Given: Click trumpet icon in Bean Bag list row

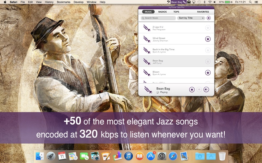Looking at the screenshot, I should pyautogui.click(x=147, y=61).
